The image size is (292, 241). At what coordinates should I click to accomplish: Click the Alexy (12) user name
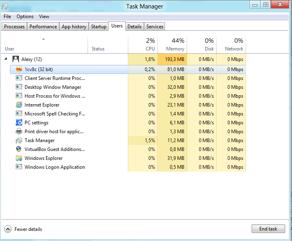31,59
